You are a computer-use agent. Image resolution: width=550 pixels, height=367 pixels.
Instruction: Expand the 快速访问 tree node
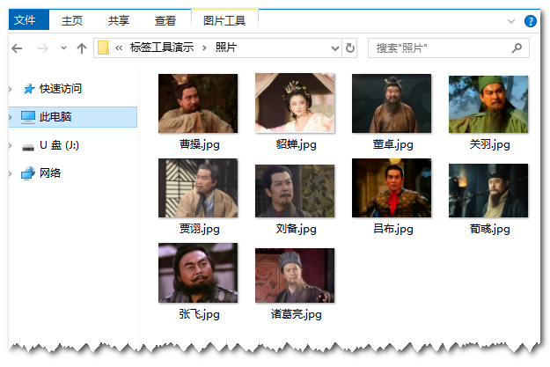(x=11, y=89)
